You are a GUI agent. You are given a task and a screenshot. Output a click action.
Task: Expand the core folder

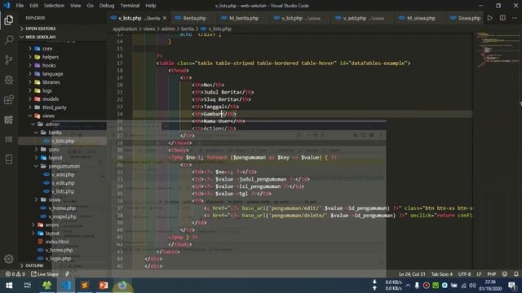coord(47,49)
